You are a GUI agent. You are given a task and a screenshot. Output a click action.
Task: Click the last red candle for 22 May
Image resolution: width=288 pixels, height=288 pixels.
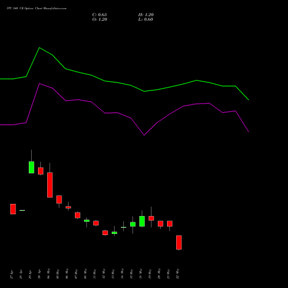[x=179, y=242]
